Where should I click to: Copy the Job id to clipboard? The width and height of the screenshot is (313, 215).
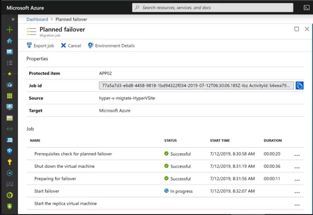click(299, 86)
